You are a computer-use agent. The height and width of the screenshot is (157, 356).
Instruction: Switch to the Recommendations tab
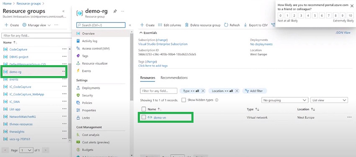coord(174,78)
